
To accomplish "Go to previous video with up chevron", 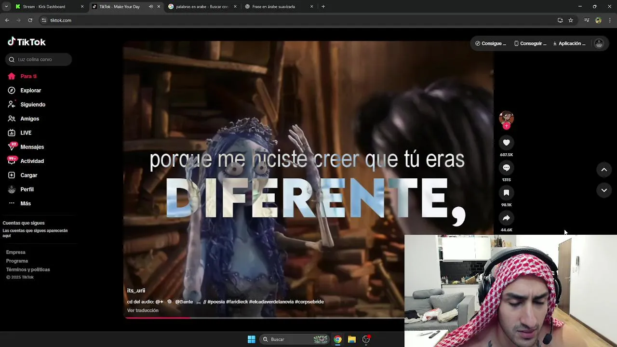I will (604, 170).
